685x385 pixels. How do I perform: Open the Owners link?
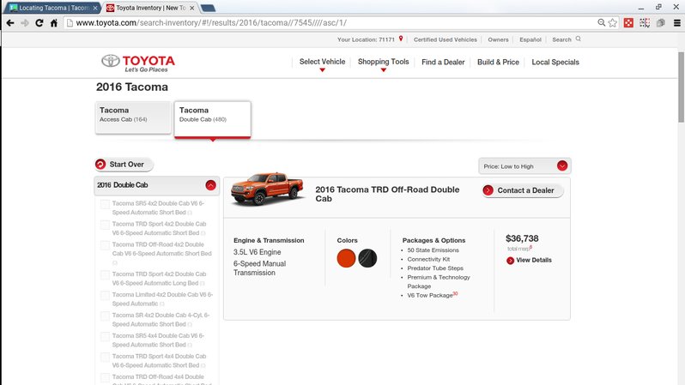[x=498, y=39]
